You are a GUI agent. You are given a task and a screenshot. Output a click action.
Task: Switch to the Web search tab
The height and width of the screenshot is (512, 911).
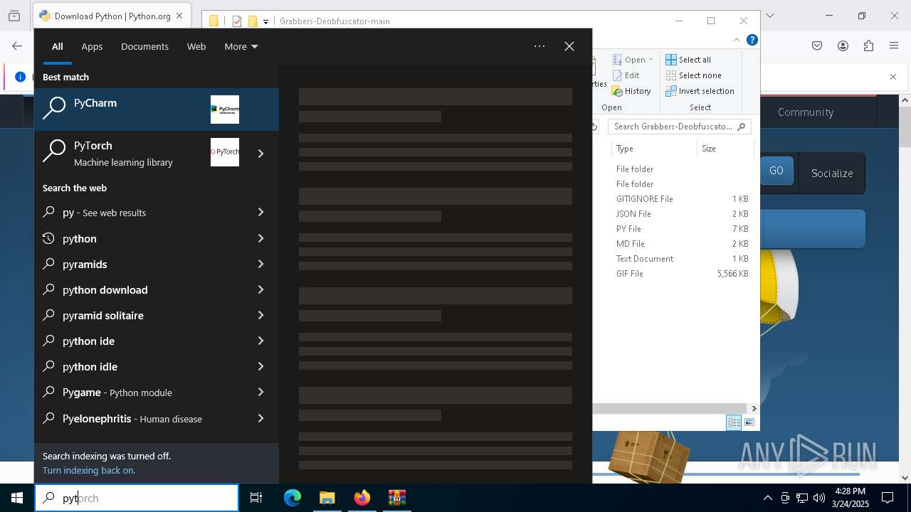[x=196, y=46]
